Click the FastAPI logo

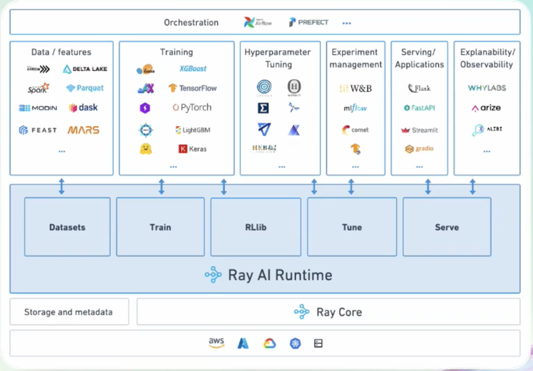(419, 108)
